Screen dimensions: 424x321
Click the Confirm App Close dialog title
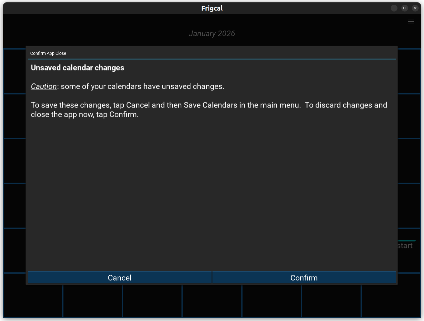(x=48, y=53)
